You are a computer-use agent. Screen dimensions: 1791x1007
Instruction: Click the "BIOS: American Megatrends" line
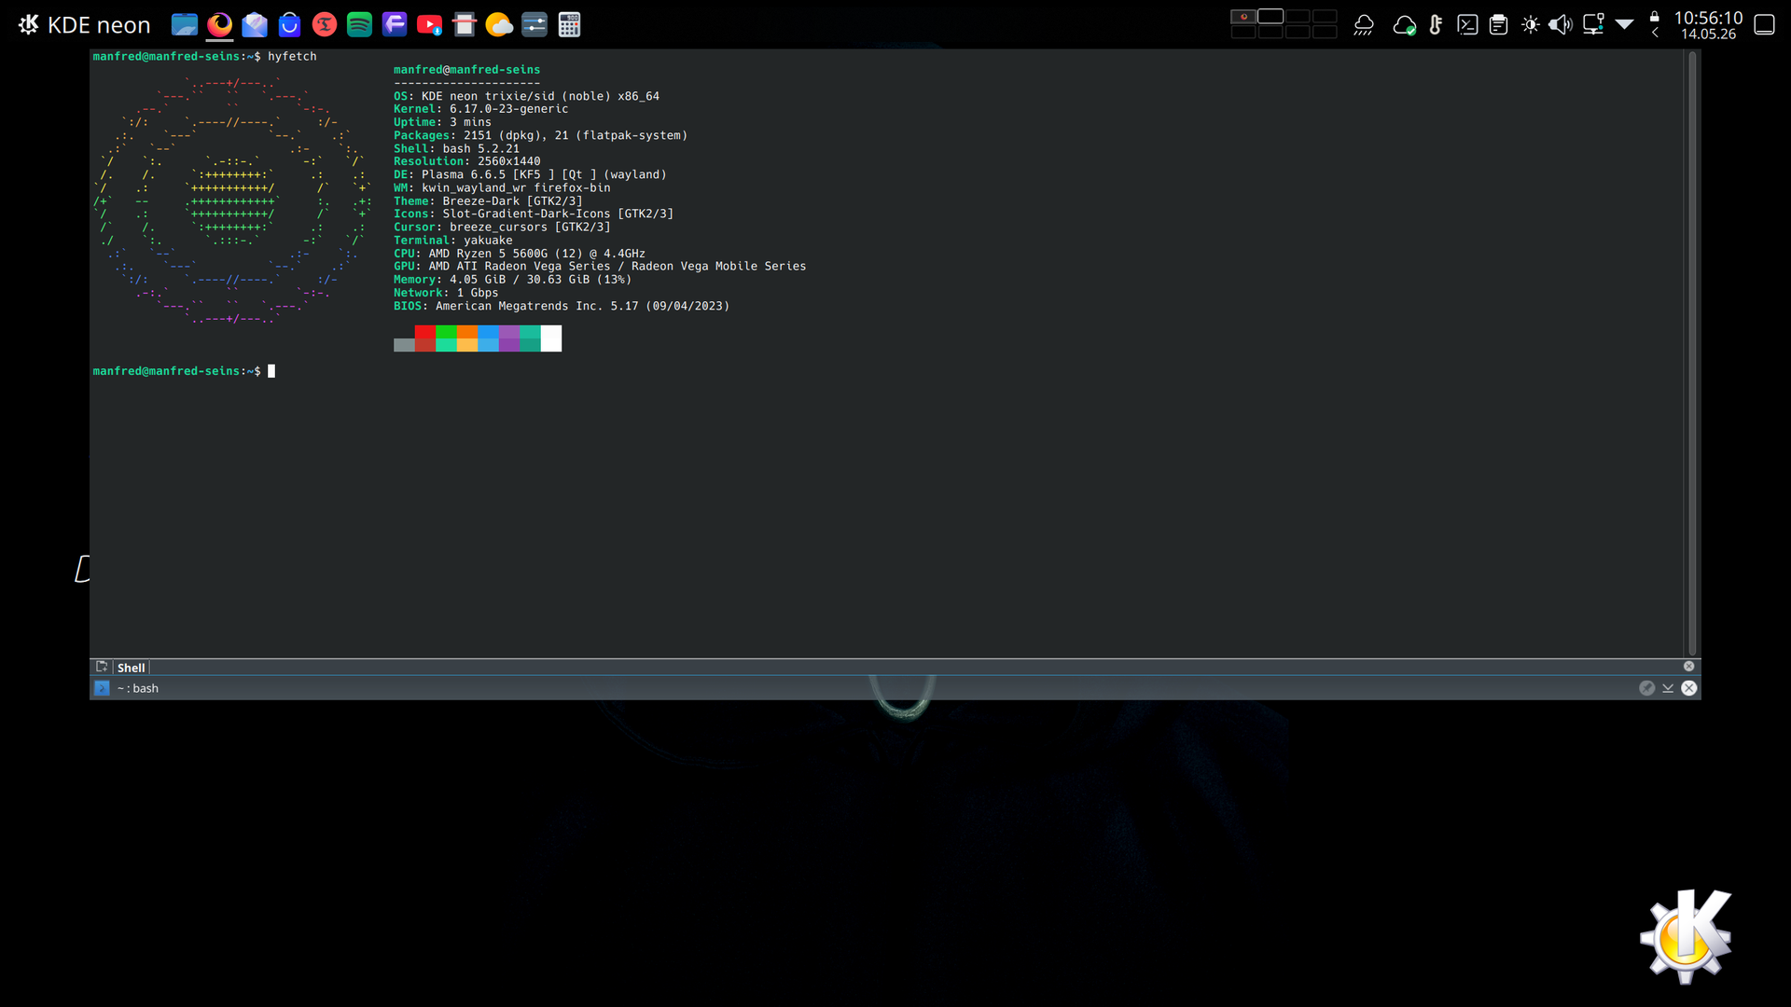click(562, 306)
